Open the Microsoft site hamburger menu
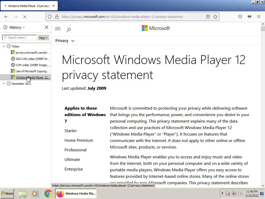This screenshot has height=199, width=265. pos(58,29)
